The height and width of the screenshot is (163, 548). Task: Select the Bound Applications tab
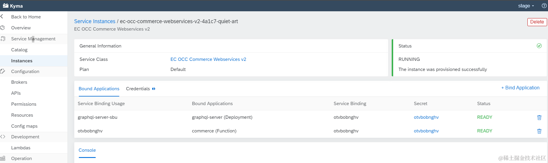(x=99, y=89)
